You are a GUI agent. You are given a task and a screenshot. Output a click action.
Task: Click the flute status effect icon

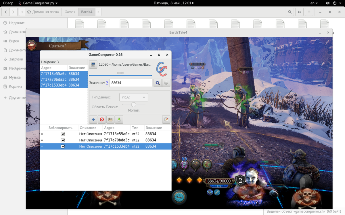(x=217, y=192)
